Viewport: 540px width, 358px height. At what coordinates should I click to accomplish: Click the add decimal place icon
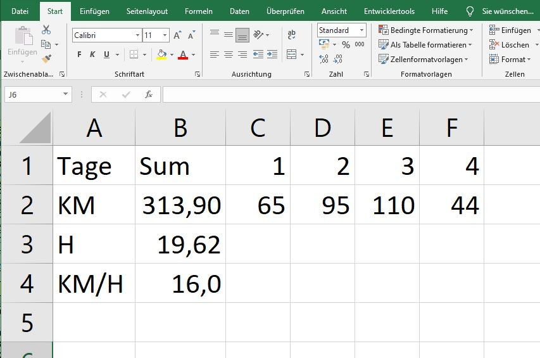point(324,59)
